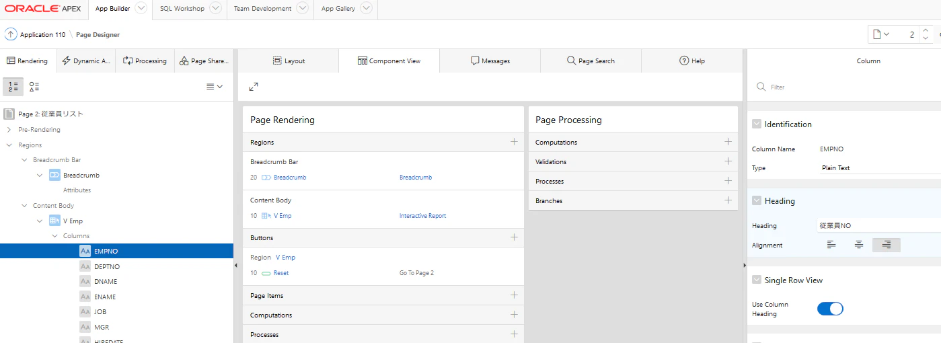Click the ENAME column type icon
The image size is (941, 343).
[85, 297]
